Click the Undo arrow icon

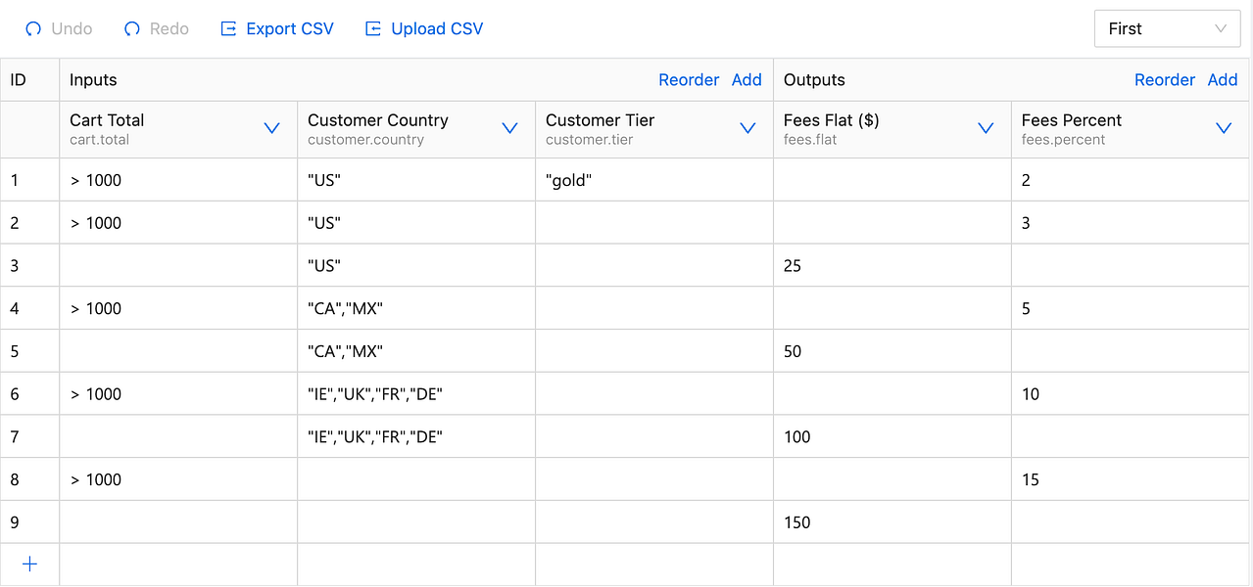tap(34, 29)
